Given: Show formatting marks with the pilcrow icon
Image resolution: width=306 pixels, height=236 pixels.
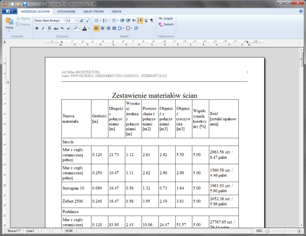Looking at the screenshot, I should 152,20.
